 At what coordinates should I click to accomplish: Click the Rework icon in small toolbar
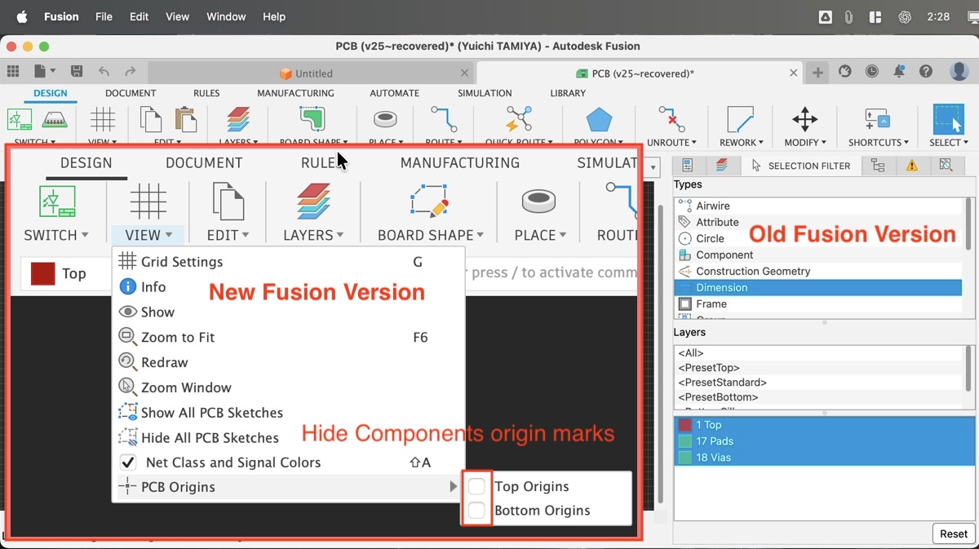741,119
